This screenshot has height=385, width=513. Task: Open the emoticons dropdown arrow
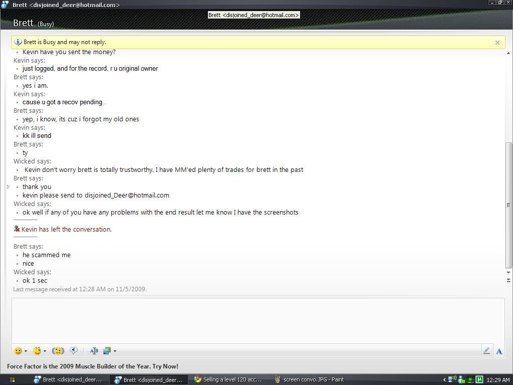[26, 351]
